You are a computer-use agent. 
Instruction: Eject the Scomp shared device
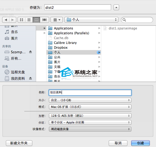30,52
